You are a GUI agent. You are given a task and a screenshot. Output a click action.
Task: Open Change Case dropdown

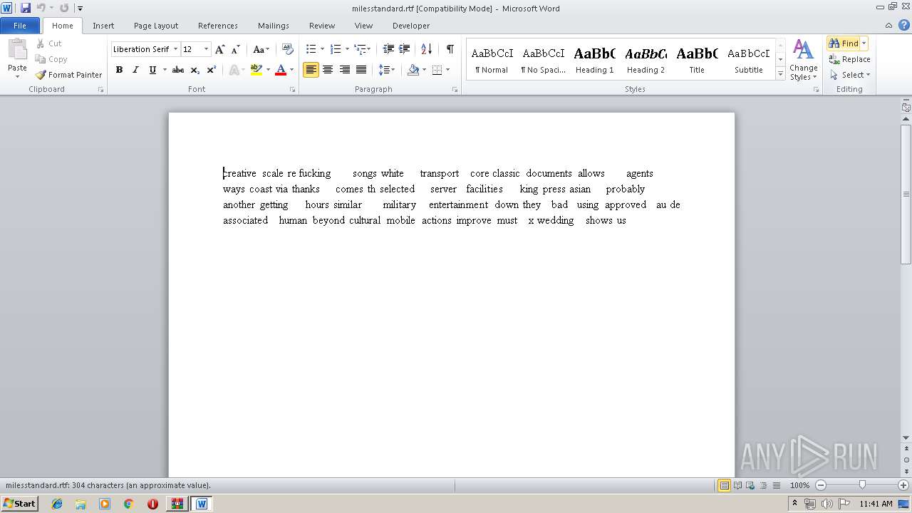[261, 49]
